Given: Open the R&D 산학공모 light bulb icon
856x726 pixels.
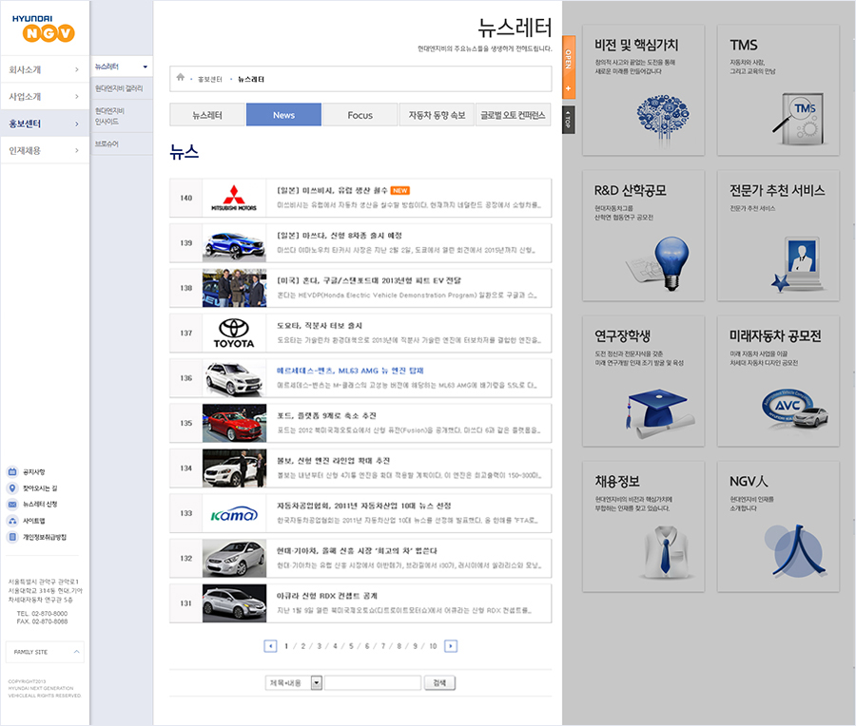Looking at the screenshot, I should (x=659, y=263).
